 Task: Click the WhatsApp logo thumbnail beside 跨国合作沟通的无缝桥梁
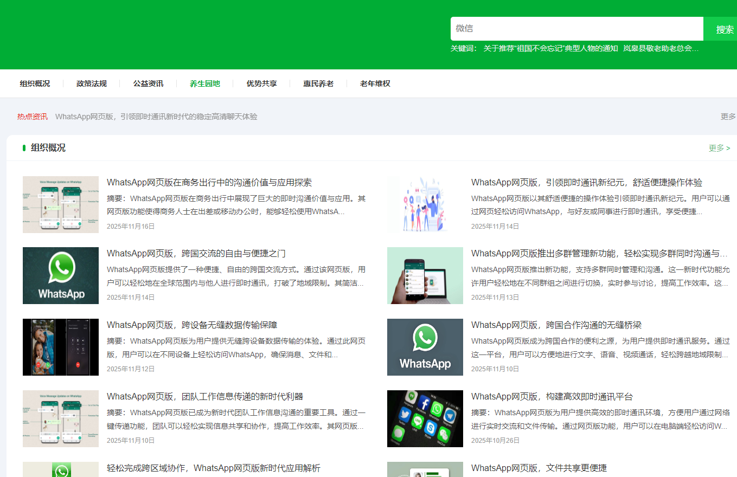point(425,347)
